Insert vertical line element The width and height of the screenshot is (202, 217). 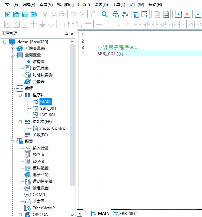(x=108, y=24)
